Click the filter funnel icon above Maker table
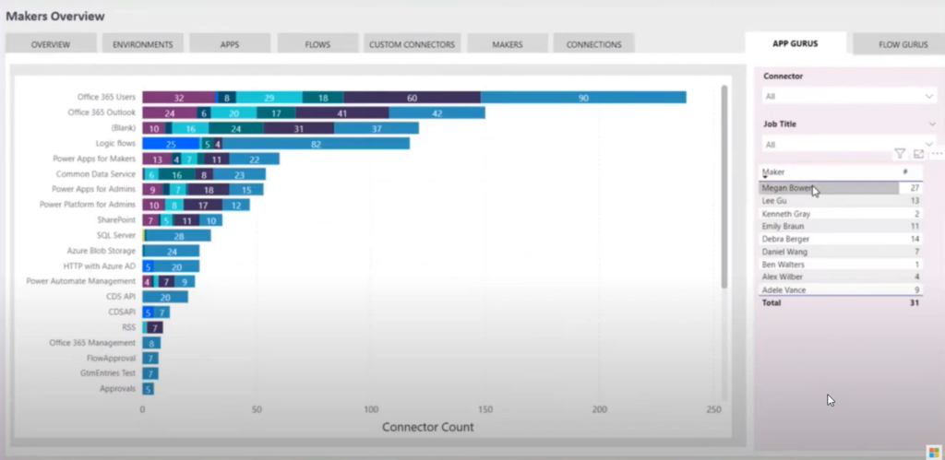 [x=900, y=154]
